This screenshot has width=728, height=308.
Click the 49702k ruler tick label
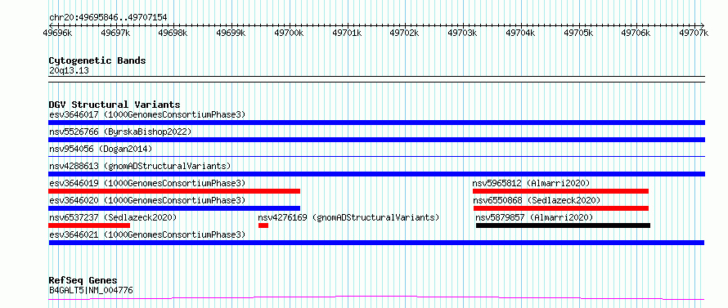pos(404,33)
